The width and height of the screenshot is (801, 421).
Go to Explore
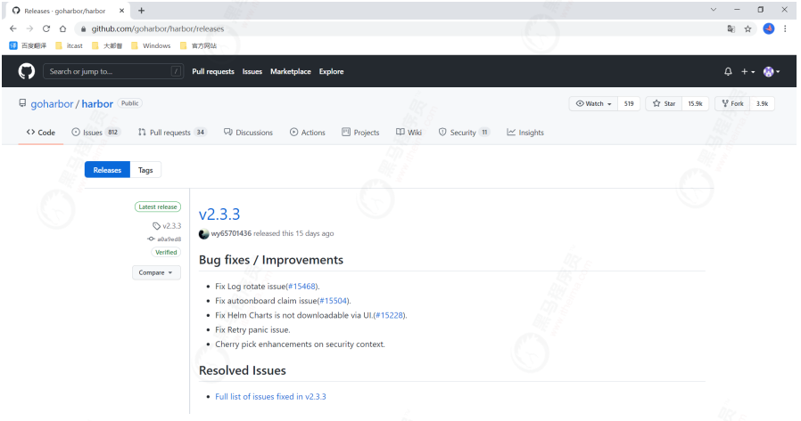pyautogui.click(x=332, y=71)
